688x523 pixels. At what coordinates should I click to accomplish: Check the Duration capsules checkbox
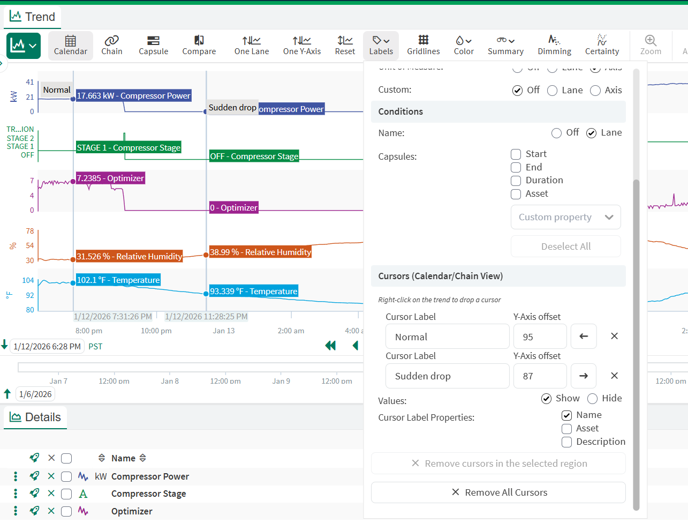(516, 181)
